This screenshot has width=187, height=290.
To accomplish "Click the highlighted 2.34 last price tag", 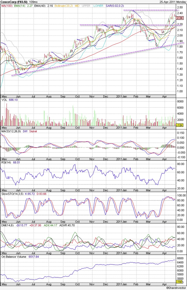I will 180,18.
